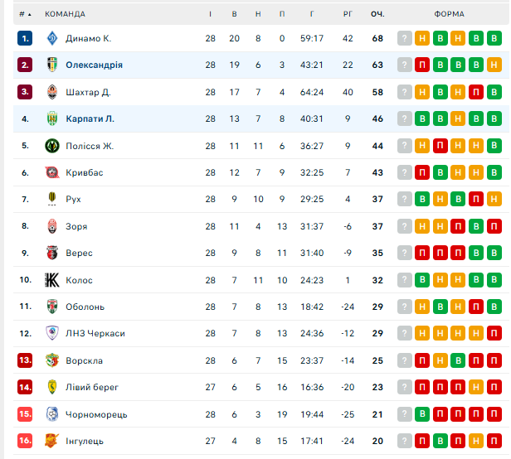The width and height of the screenshot is (511, 459).
Task: Click the Колос team logo icon
Action: [51, 280]
